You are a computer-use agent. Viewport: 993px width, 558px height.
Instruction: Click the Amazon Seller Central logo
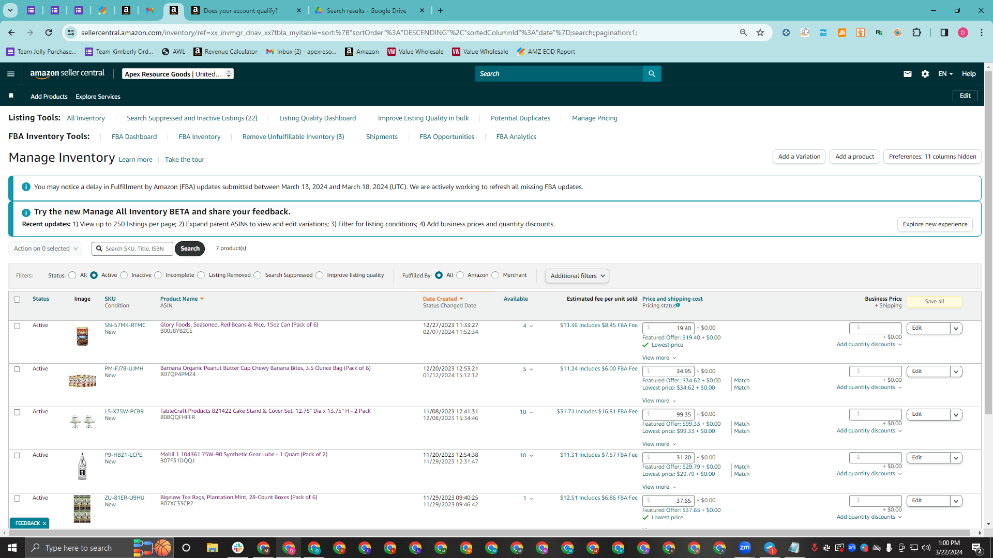67,73
